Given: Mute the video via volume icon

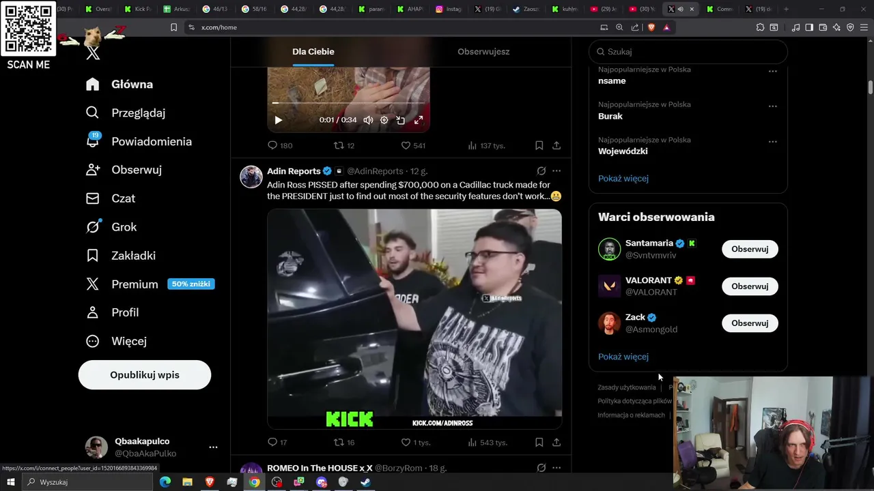Looking at the screenshot, I should [x=368, y=120].
